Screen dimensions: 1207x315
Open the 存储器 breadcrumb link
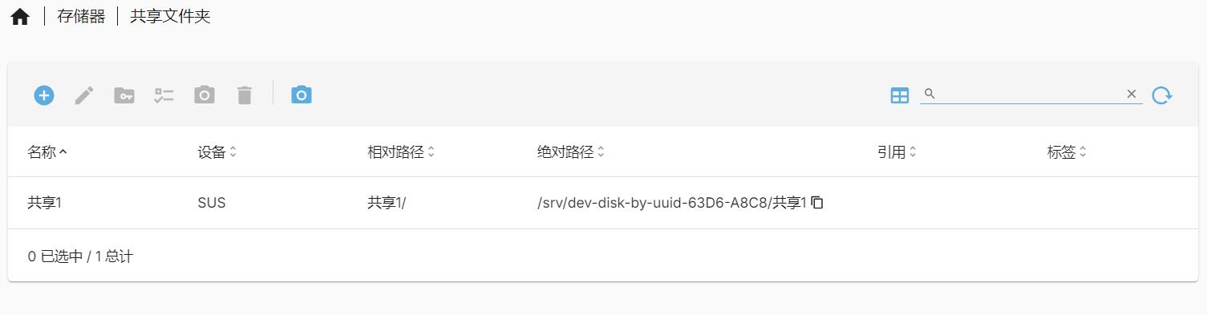pyautogui.click(x=81, y=16)
